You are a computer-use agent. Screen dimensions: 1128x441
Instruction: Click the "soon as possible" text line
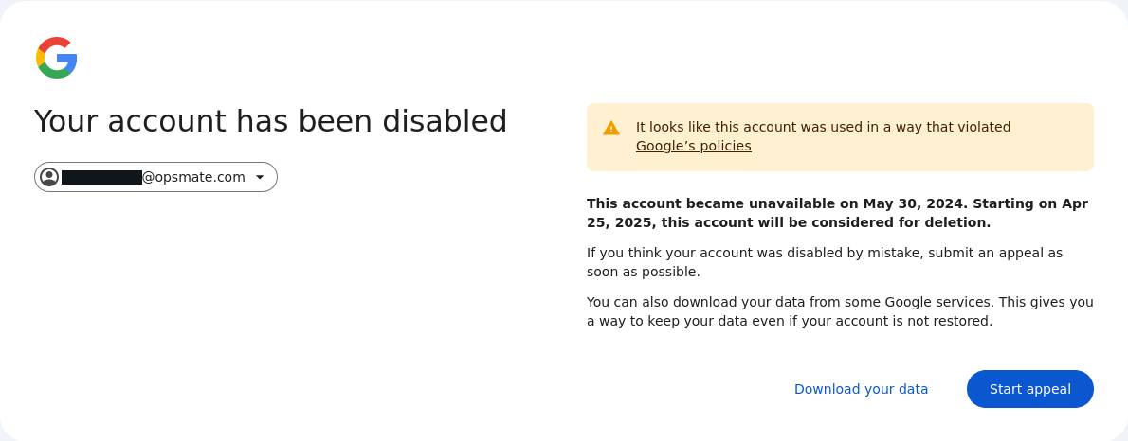click(x=643, y=272)
